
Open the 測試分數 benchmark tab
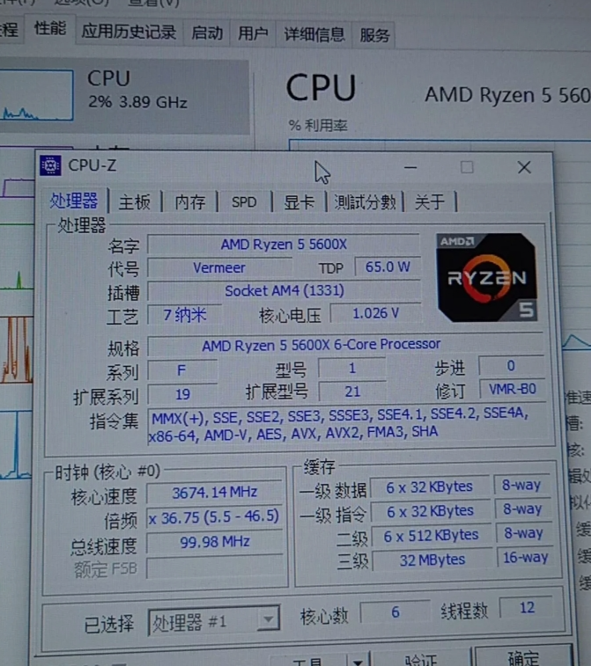coord(365,201)
